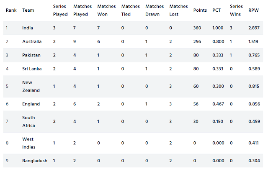This screenshot has height=174, width=268.
Task: Select the India team name
Action: coord(28,28)
